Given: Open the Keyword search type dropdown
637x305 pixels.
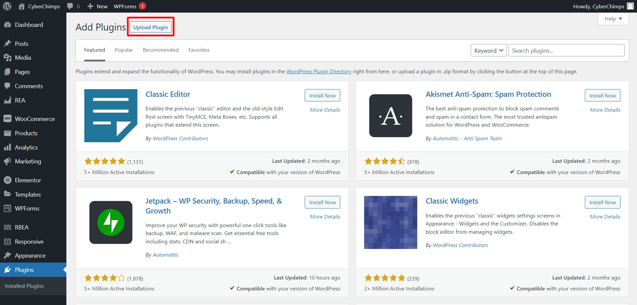Looking at the screenshot, I should click(489, 50).
